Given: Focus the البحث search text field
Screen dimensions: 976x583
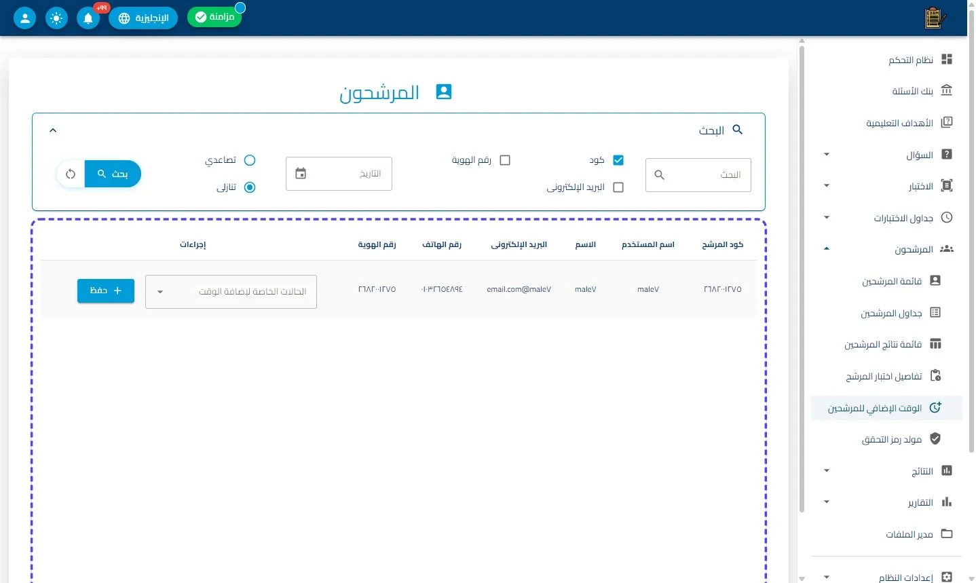Looking at the screenshot, I should click(x=698, y=175).
